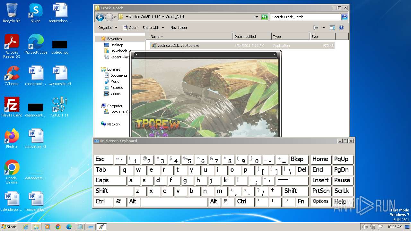Click the Explorer Back arrow button
Viewport: 411px width, 231px height.
pos(100,17)
